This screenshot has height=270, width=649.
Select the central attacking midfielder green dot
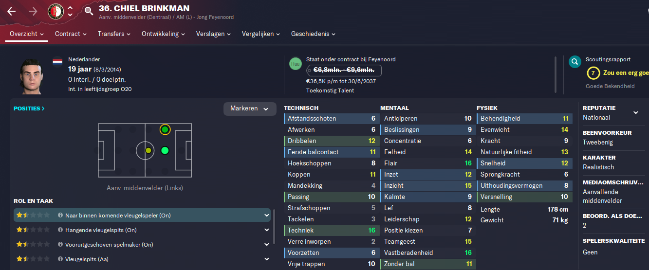[165, 150]
